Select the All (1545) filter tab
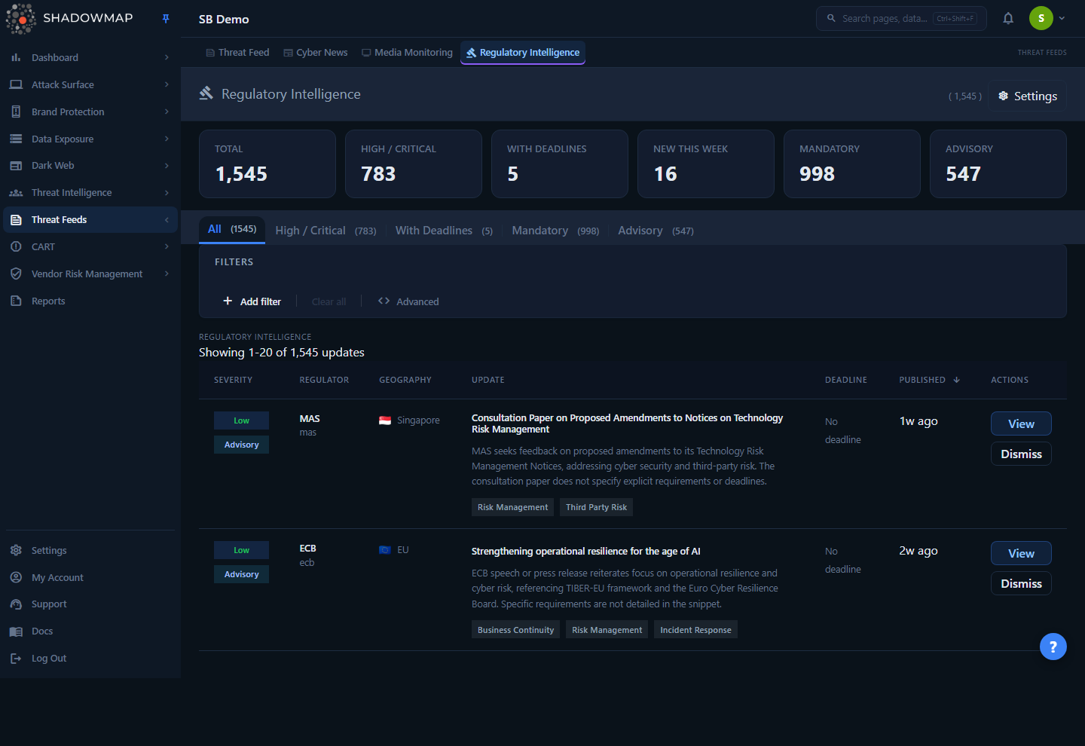Viewport: 1085px width, 746px height. click(232, 229)
